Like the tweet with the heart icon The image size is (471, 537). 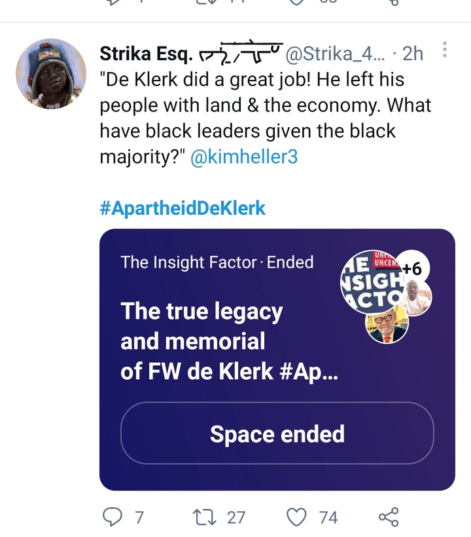coord(296,517)
